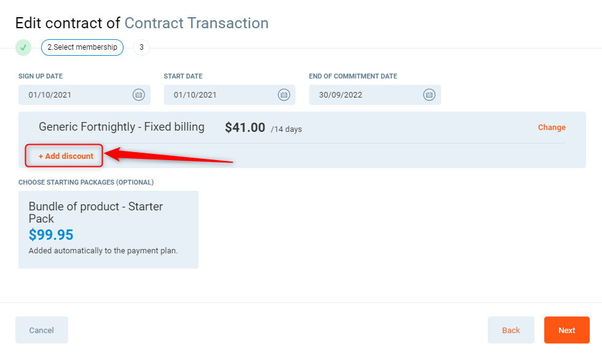Jump to step 3 in the wizard
Screen dimensions: 602x357
(x=141, y=47)
